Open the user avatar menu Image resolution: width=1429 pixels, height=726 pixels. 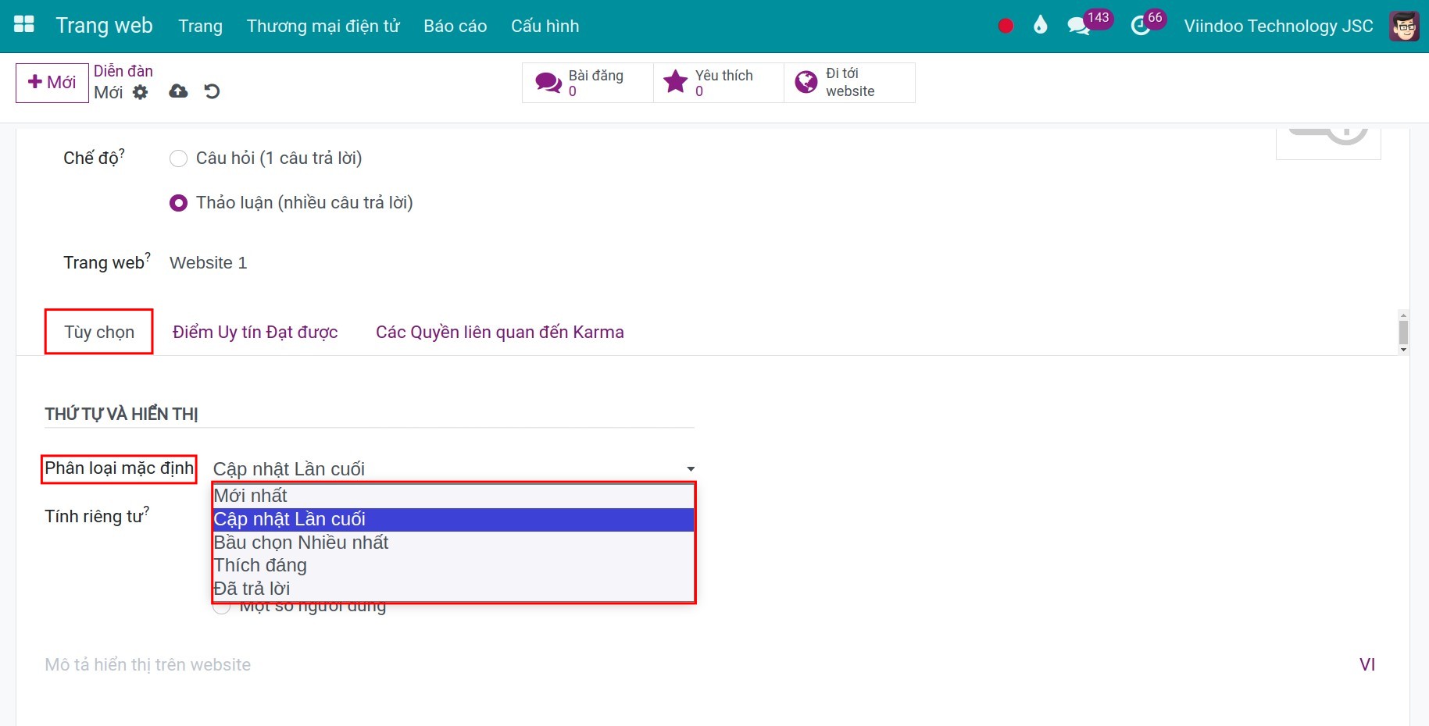1404,26
